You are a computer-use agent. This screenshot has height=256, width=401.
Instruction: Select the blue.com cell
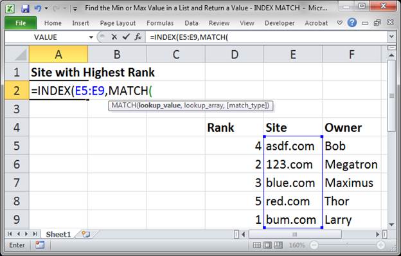[293, 183]
